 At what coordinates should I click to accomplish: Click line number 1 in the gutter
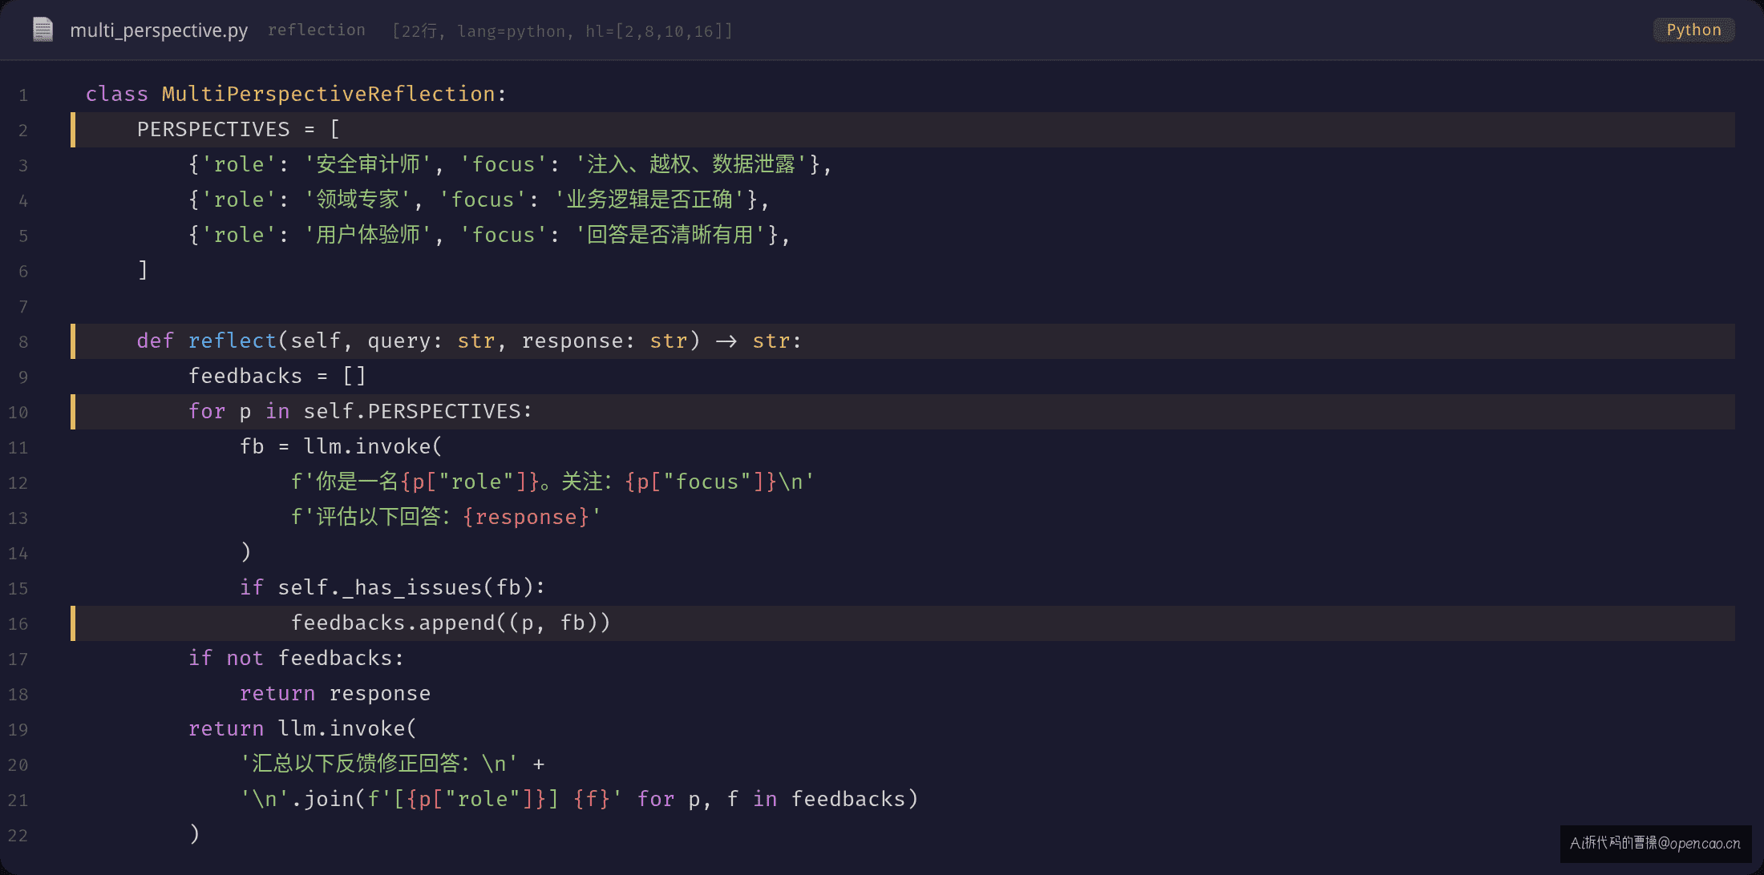pos(23,95)
